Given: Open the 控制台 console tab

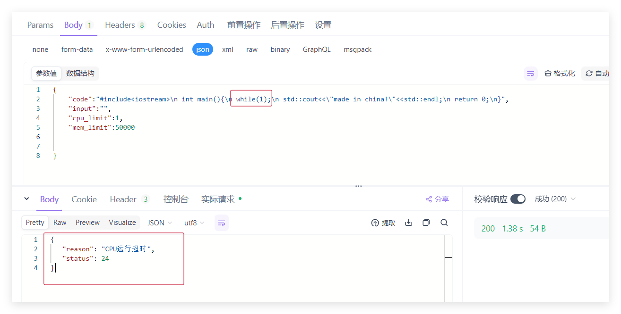Looking at the screenshot, I should coord(176,199).
